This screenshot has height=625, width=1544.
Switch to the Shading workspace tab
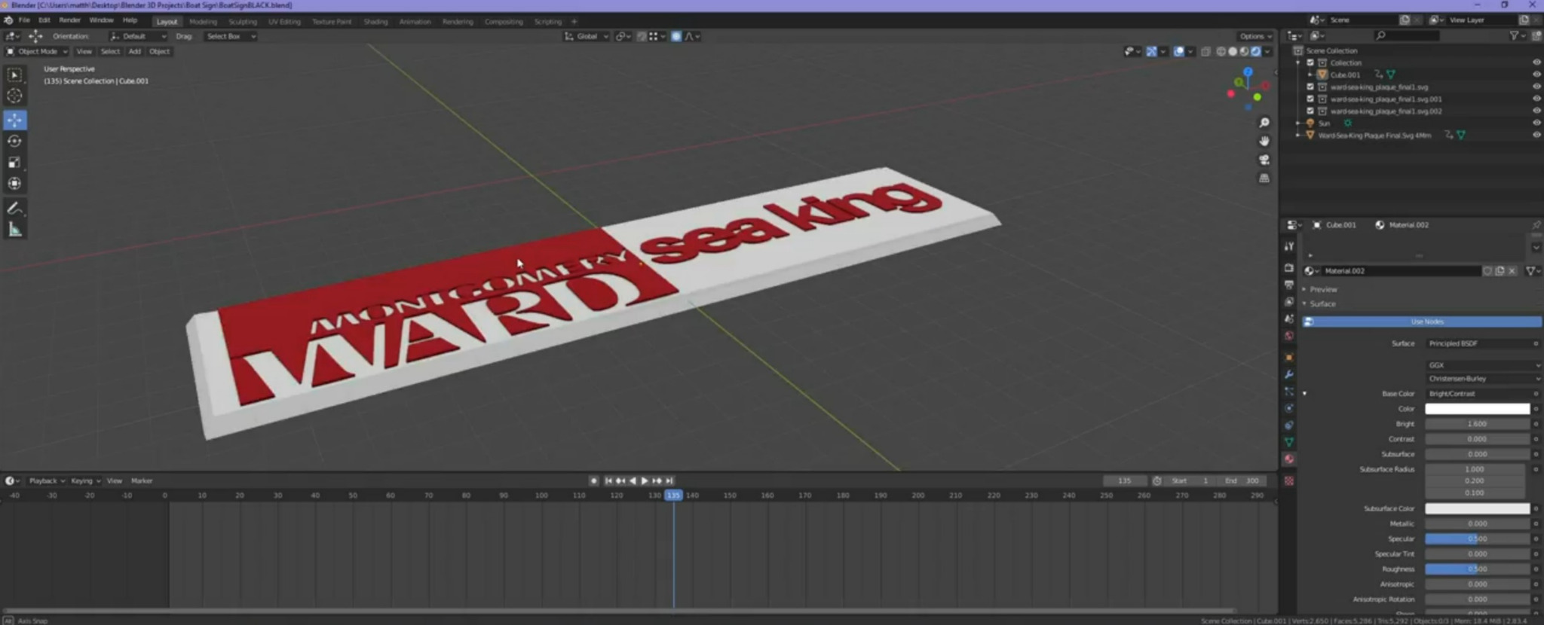click(375, 21)
